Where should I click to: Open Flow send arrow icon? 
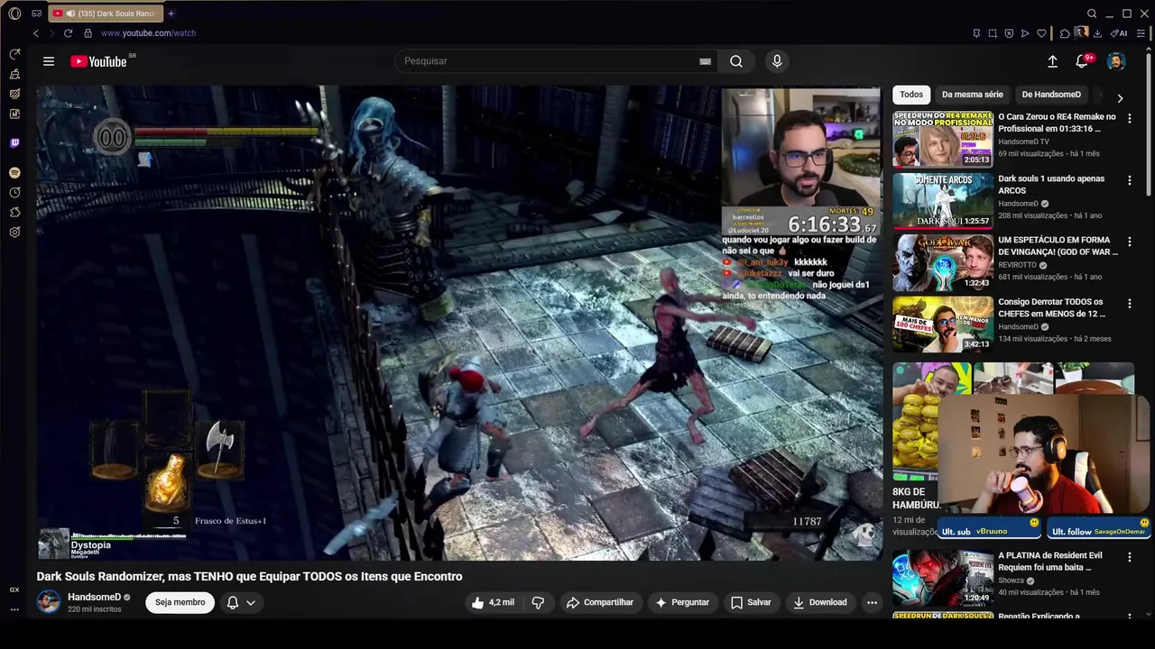coord(1025,33)
